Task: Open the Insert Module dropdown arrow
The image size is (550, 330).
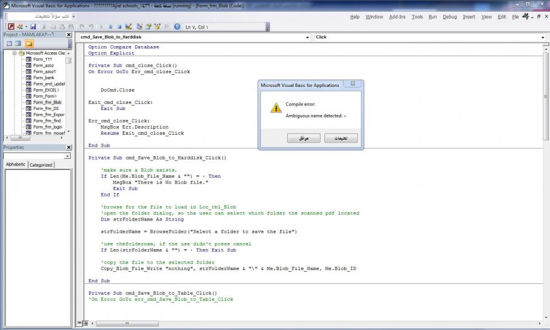Action: coord(26,26)
